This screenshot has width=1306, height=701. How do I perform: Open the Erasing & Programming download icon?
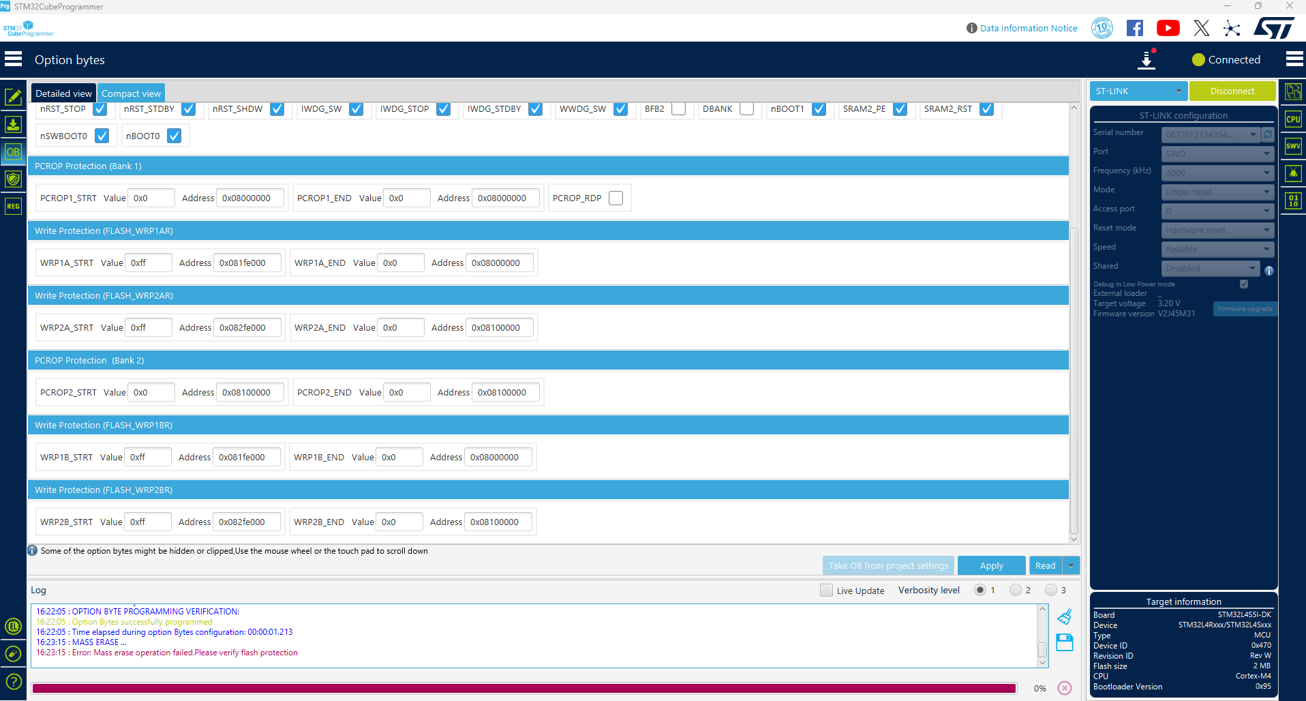click(13, 125)
